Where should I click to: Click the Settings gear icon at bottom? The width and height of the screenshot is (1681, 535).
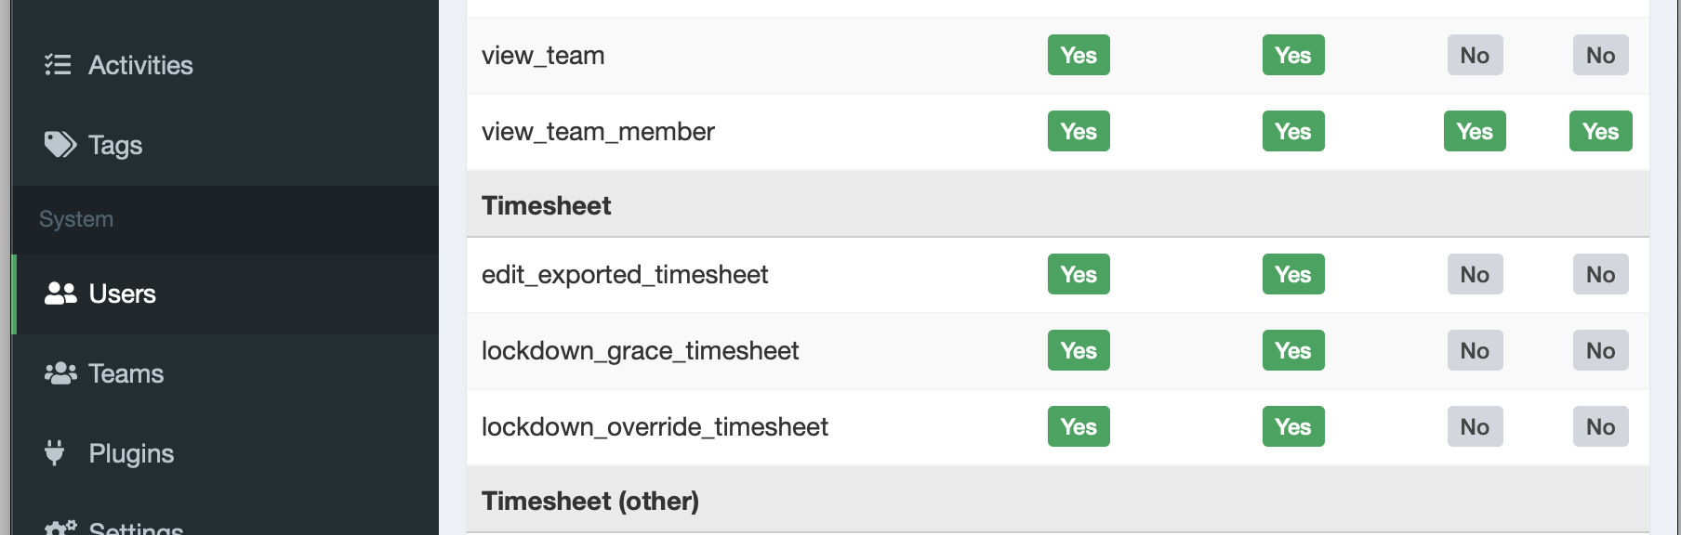[58, 526]
